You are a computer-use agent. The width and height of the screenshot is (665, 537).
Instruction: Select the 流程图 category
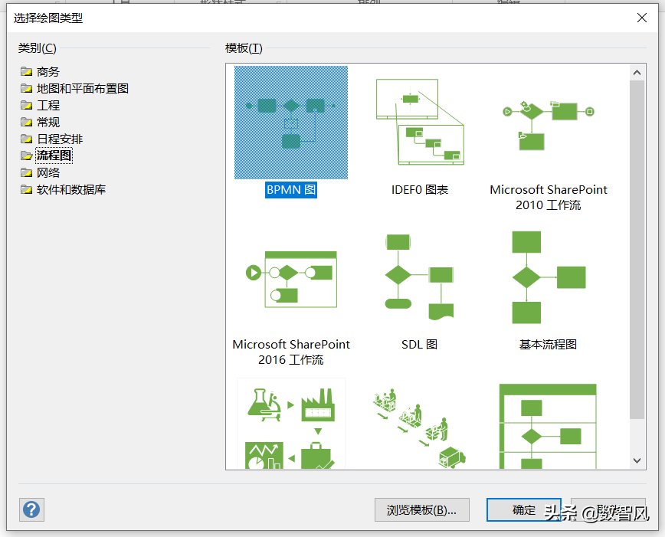point(54,155)
